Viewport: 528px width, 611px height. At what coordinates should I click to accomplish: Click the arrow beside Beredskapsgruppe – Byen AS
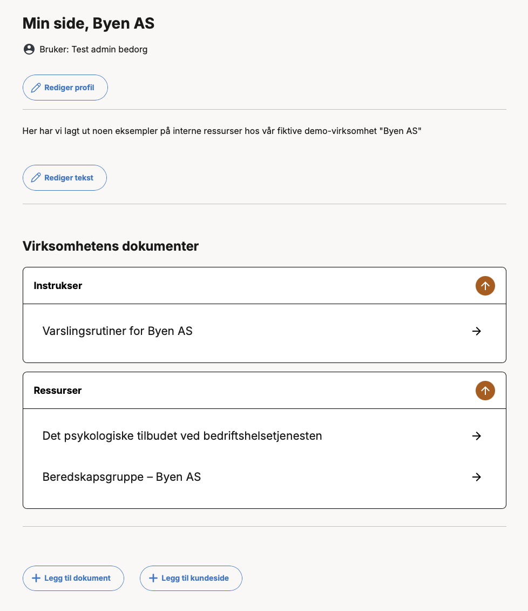477,477
